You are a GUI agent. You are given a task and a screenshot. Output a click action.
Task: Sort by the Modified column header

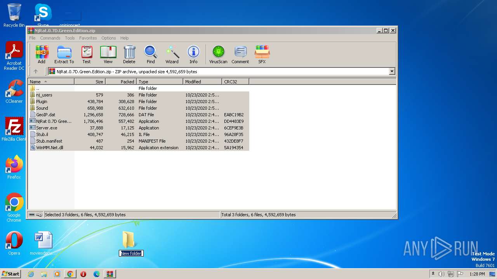click(202, 82)
